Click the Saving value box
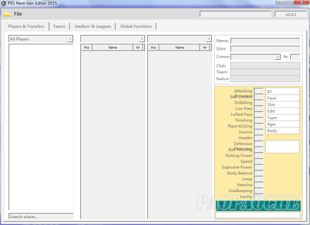Image resolution: width=310 pixels, height=225 pixels. 258,196
